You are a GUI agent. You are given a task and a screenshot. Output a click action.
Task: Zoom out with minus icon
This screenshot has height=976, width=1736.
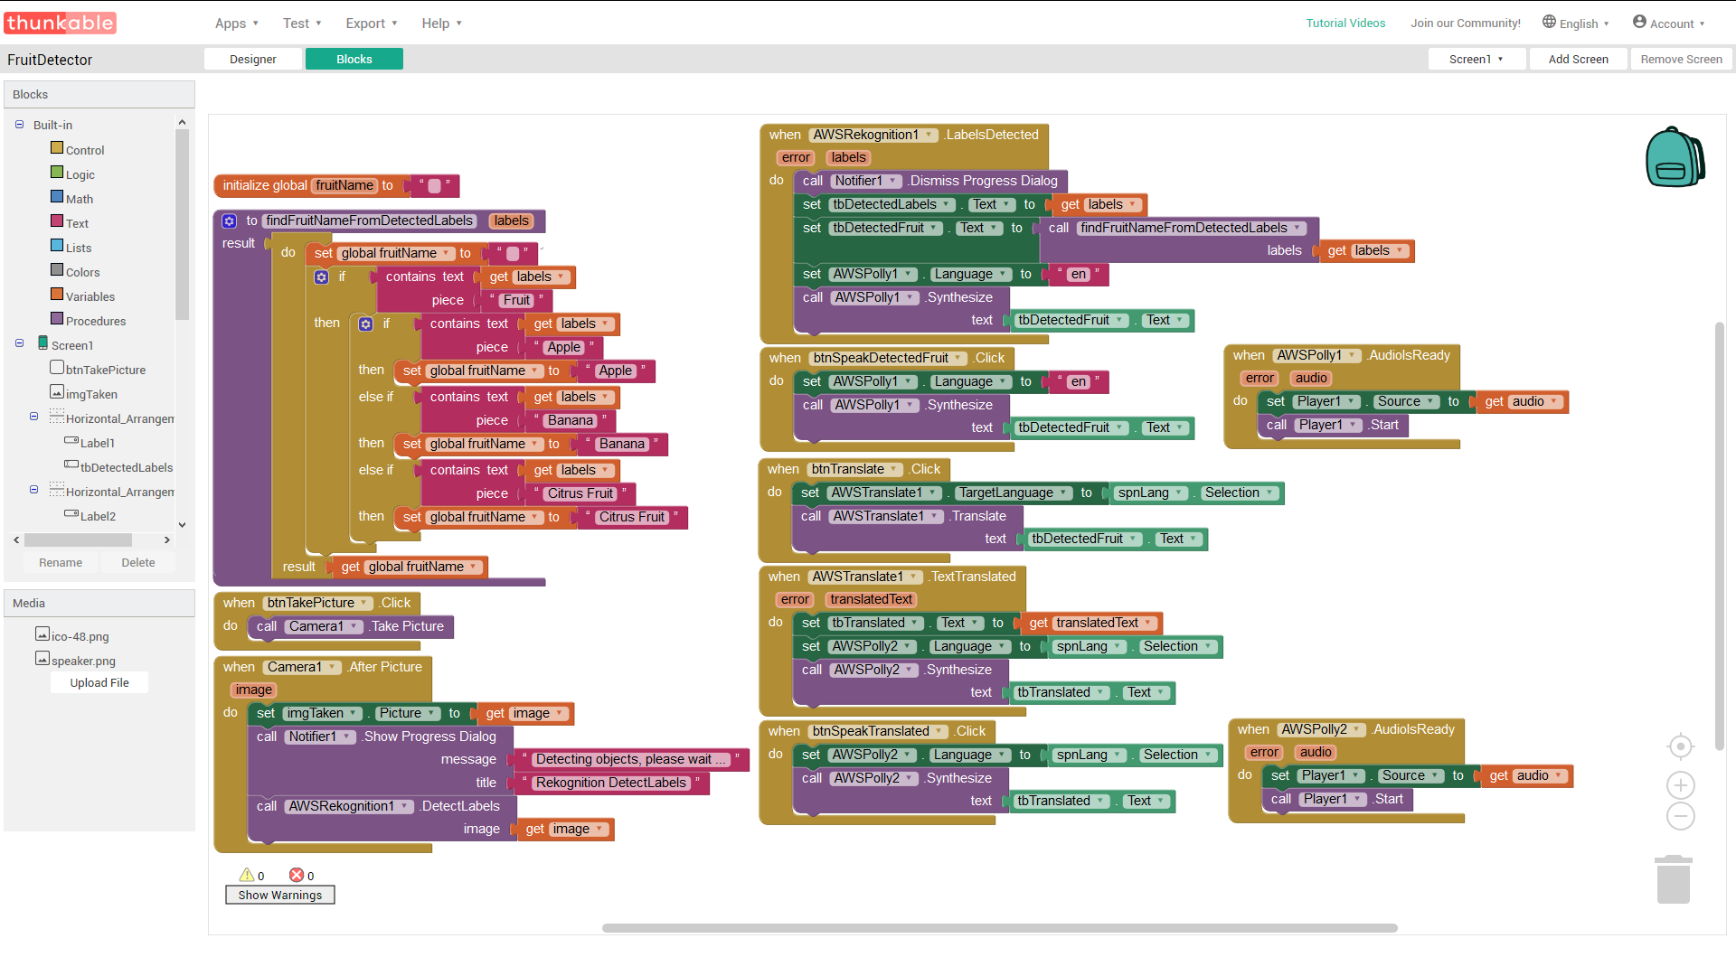click(1680, 816)
